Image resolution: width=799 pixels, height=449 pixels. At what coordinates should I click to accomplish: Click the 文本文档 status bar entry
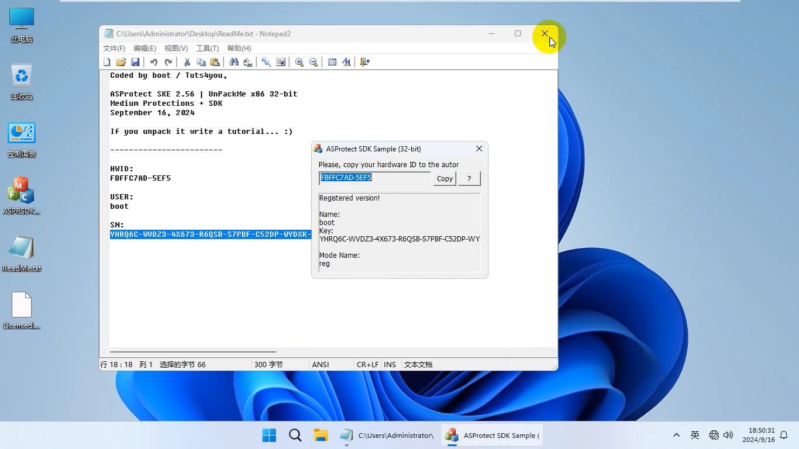[x=418, y=364]
